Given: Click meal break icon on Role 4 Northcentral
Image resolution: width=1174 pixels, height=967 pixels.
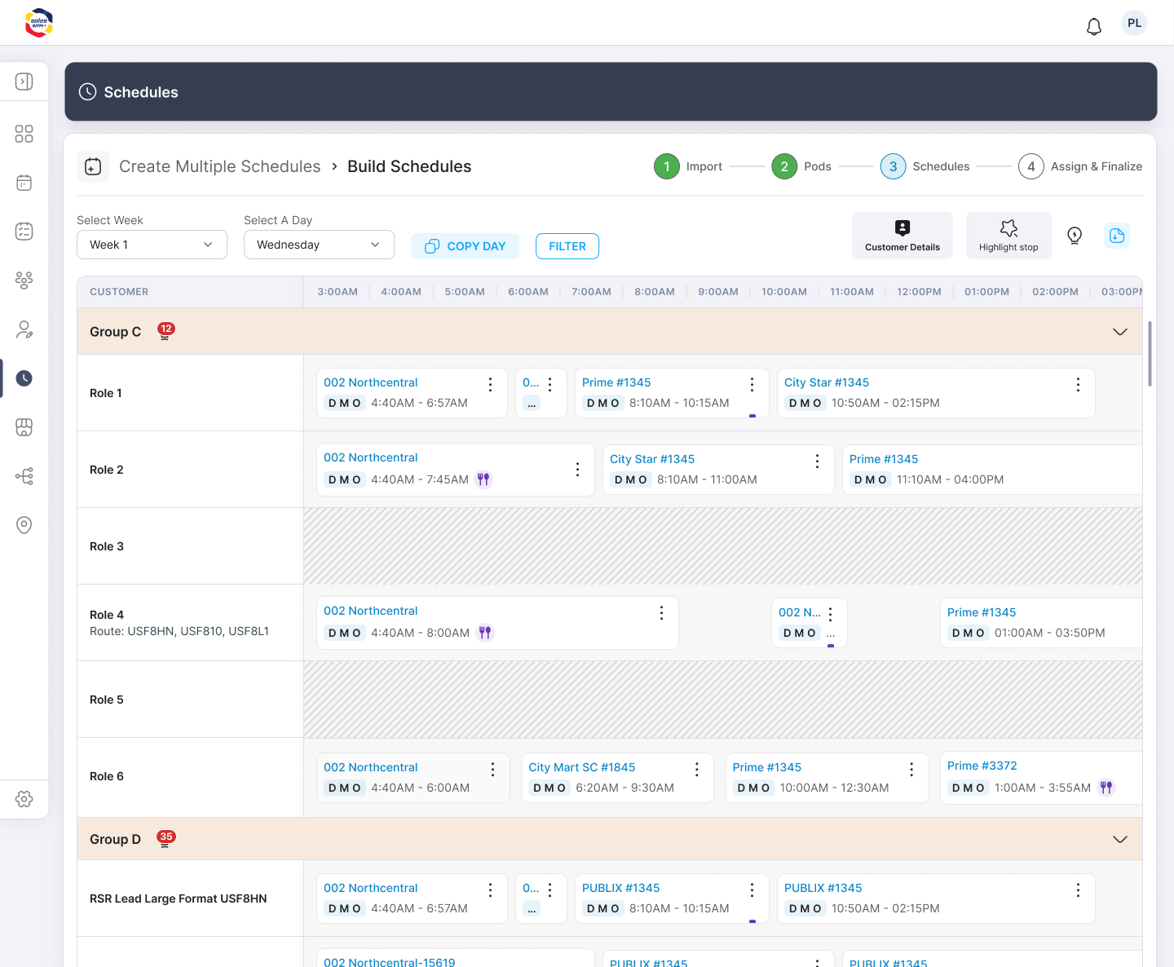Looking at the screenshot, I should (x=485, y=633).
